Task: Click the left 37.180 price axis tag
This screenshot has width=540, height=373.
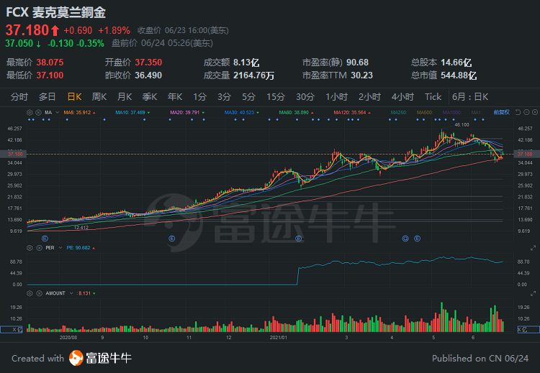Action: pyautogui.click(x=13, y=154)
